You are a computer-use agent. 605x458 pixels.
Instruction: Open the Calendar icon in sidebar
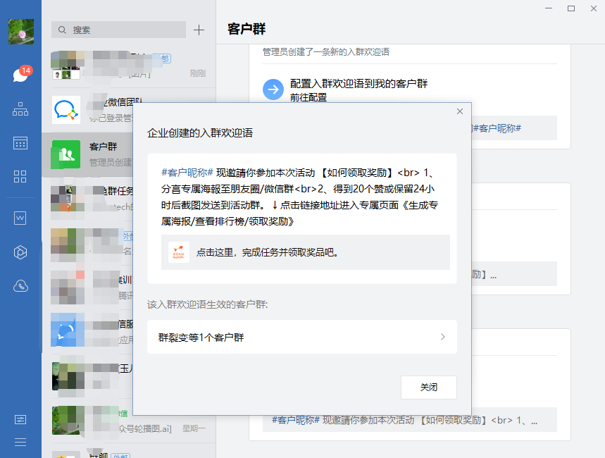(20, 143)
